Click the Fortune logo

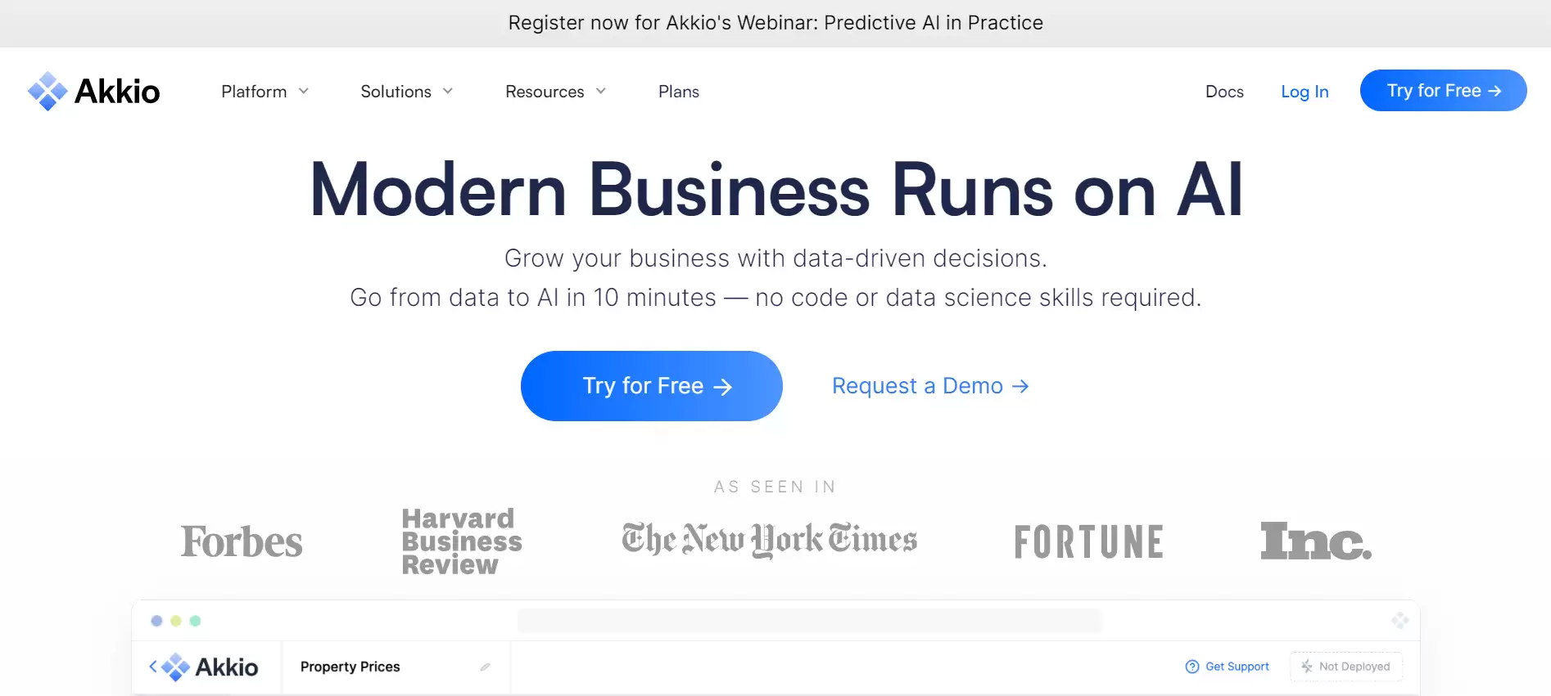coord(1088,541)
